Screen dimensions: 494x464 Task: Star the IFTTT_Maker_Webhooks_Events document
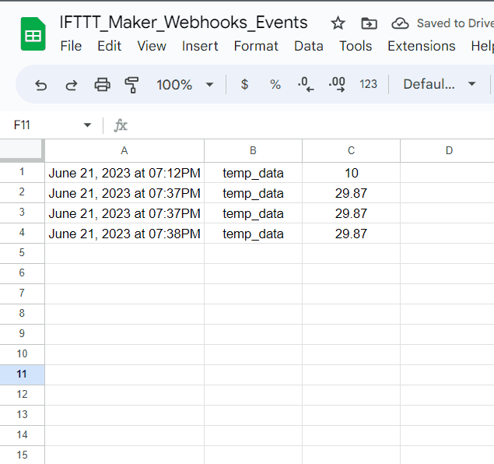338,23
